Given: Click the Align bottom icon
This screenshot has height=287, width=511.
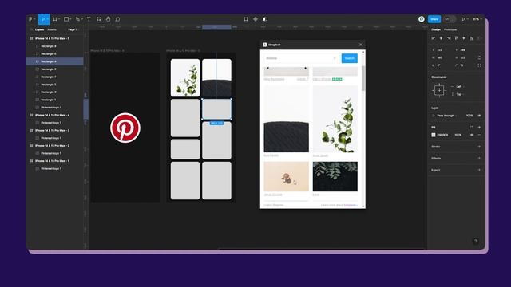Looking at the screenshot, I should point(472,38).
